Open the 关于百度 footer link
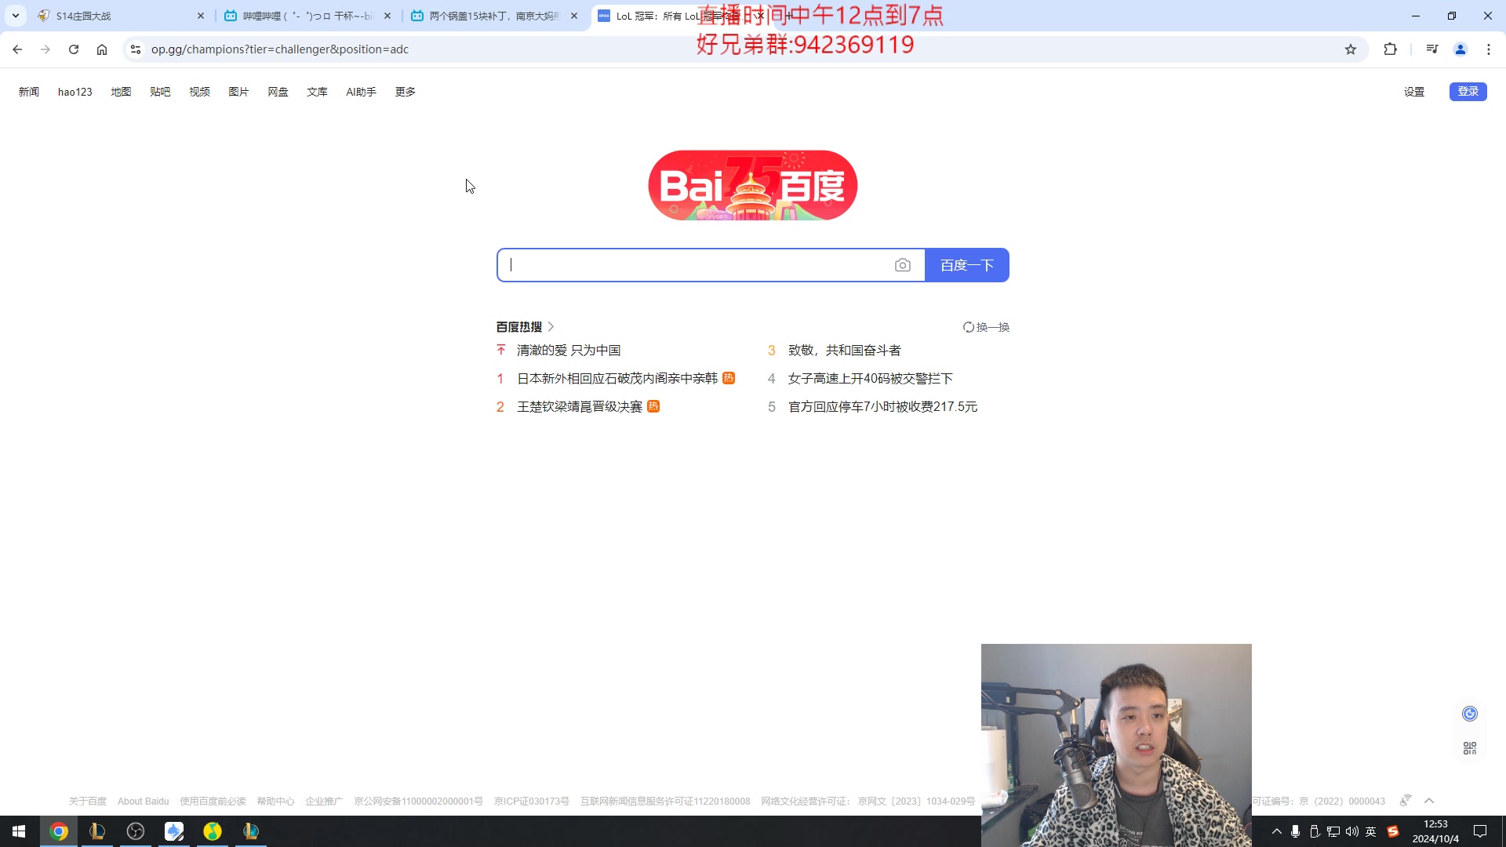The width and height of the screenshot is (1506, 847). [x=88, y=802]
